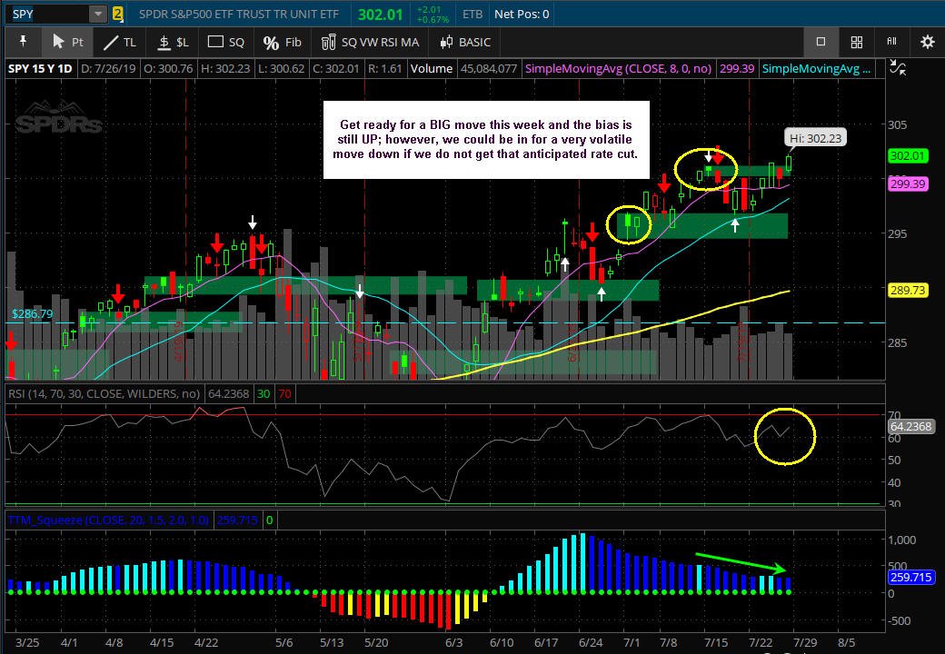Image resolution: width=945 pixels, height=654 pixels.
Task: Select the Fib percent retracement tool
Action: (x=282, y=42)
